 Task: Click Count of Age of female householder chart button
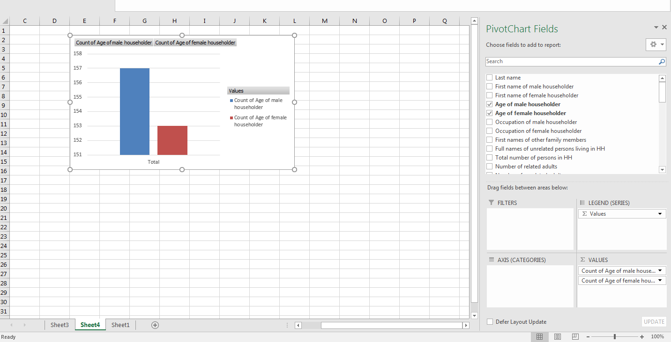click(195, 43)
